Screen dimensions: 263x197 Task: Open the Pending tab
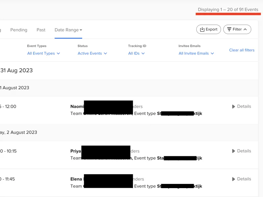click(x=19, y=30)
